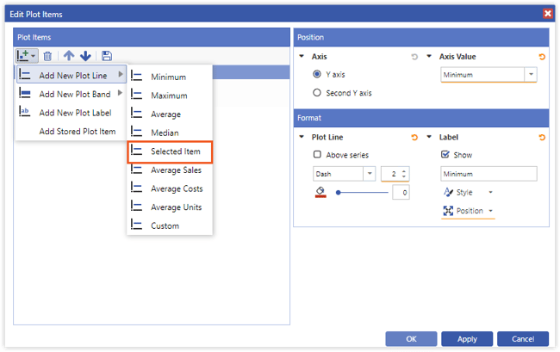
Task: Click the Style text-format icon
Action: pyautogui.click(x=448, y=192)
